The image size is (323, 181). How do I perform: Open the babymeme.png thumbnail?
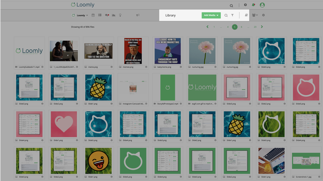coord(168,51)
